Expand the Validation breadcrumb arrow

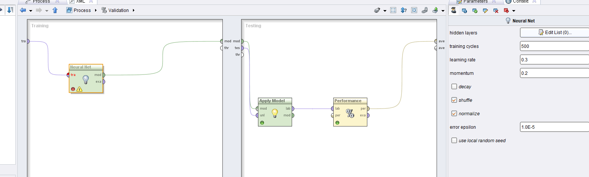coord(133,10)
